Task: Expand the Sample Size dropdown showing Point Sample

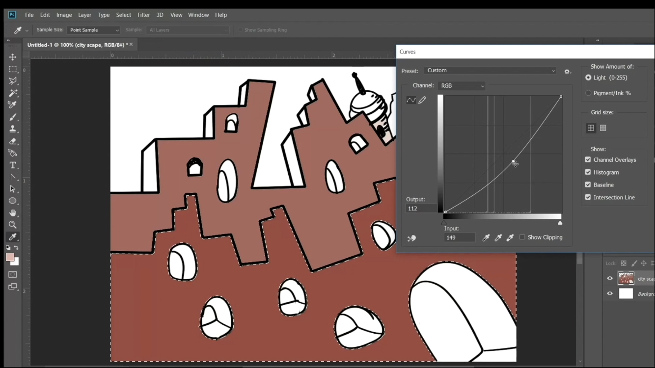Action: coord(93,29)
